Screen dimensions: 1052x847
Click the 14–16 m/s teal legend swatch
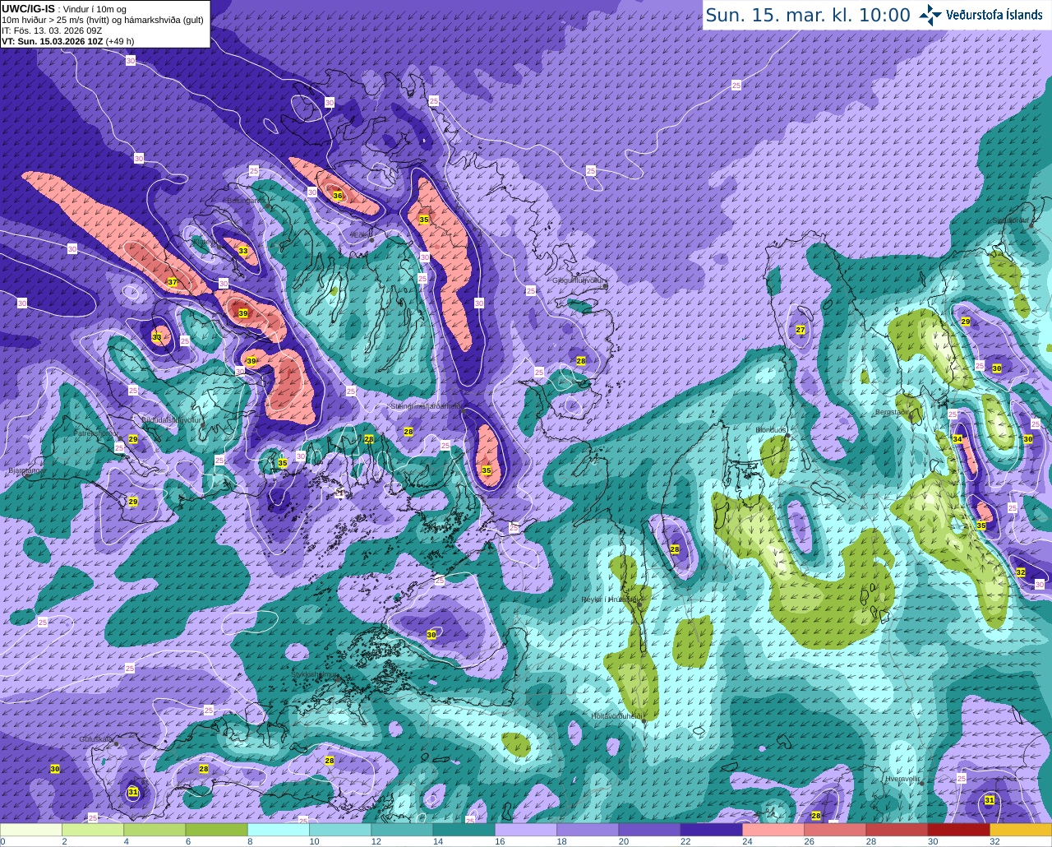point(464,830)
